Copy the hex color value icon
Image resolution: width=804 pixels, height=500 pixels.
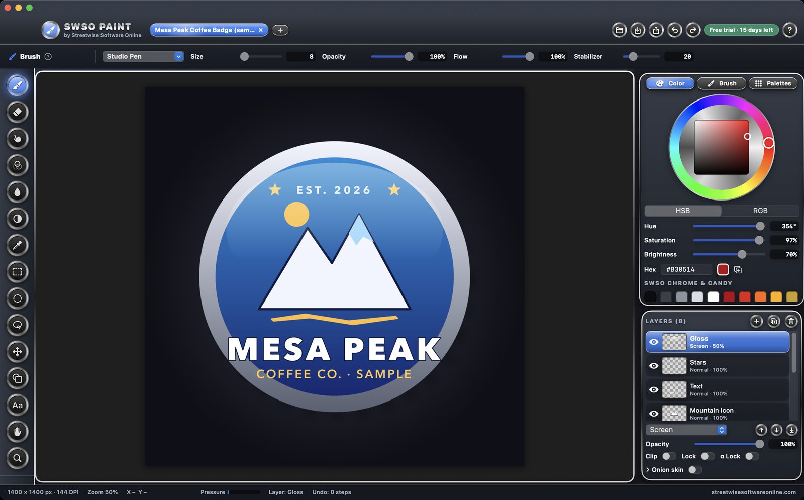click(x=738, y=270)
